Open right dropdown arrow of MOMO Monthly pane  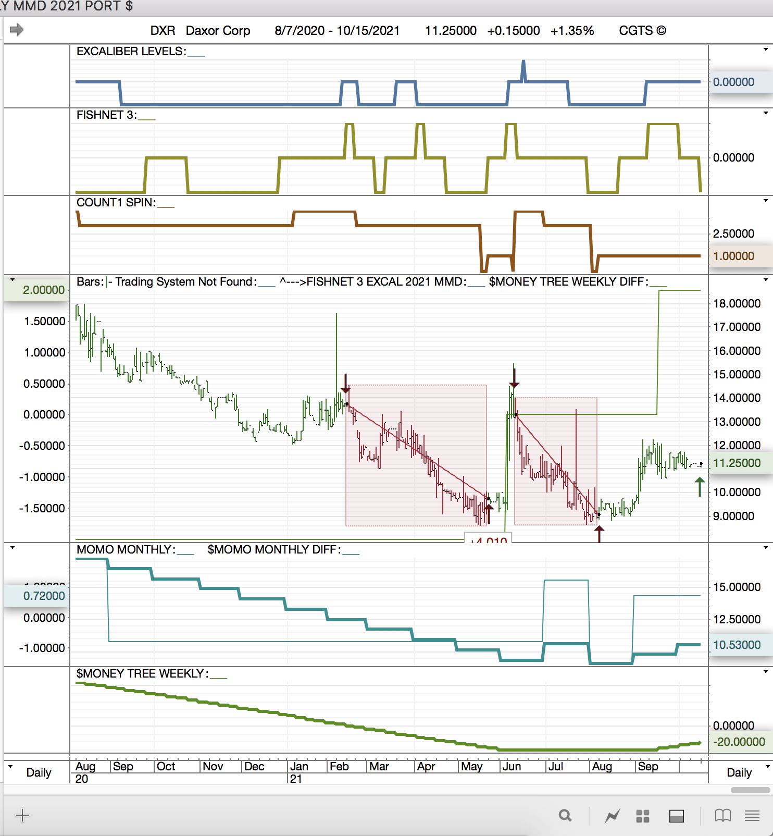pos(766,548)
